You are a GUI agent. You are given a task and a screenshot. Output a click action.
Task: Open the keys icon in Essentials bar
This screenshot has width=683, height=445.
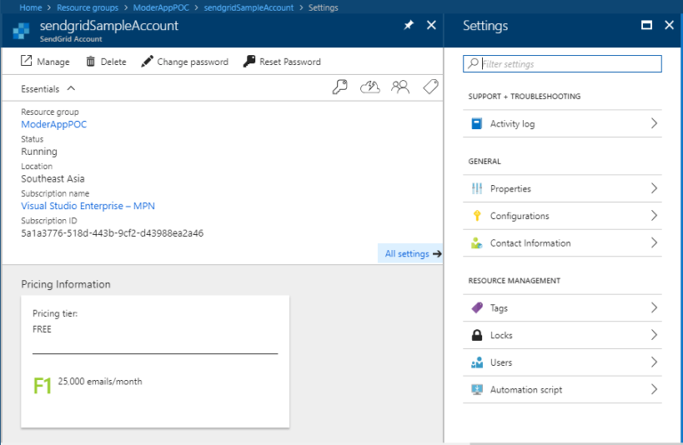tap(340, 87)
